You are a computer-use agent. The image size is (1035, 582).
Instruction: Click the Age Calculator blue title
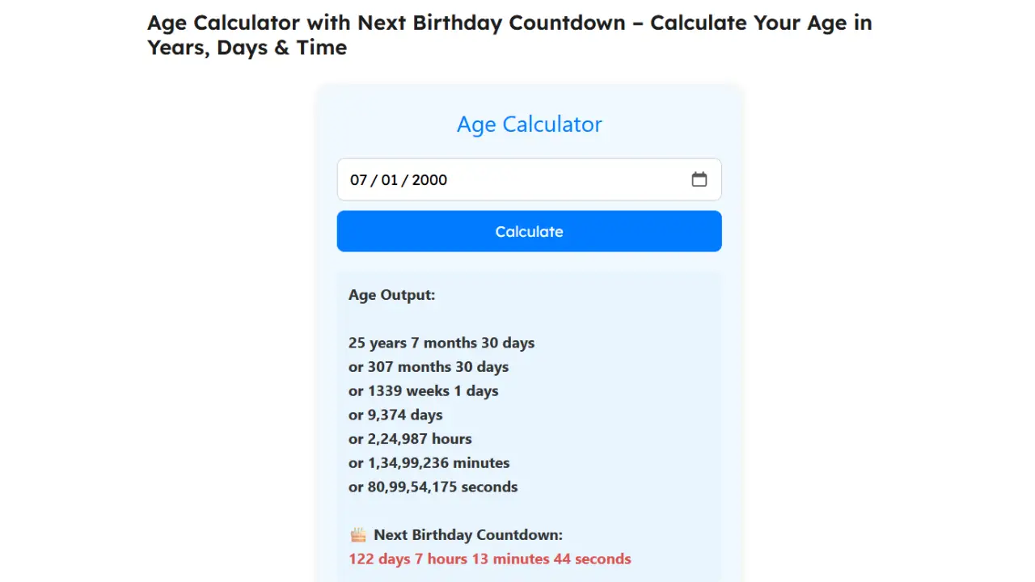tap(529, 124)
